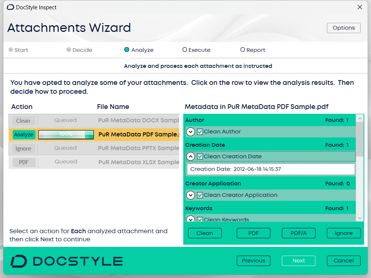Click the Queued status of DOCX sample

coord(66,120)
